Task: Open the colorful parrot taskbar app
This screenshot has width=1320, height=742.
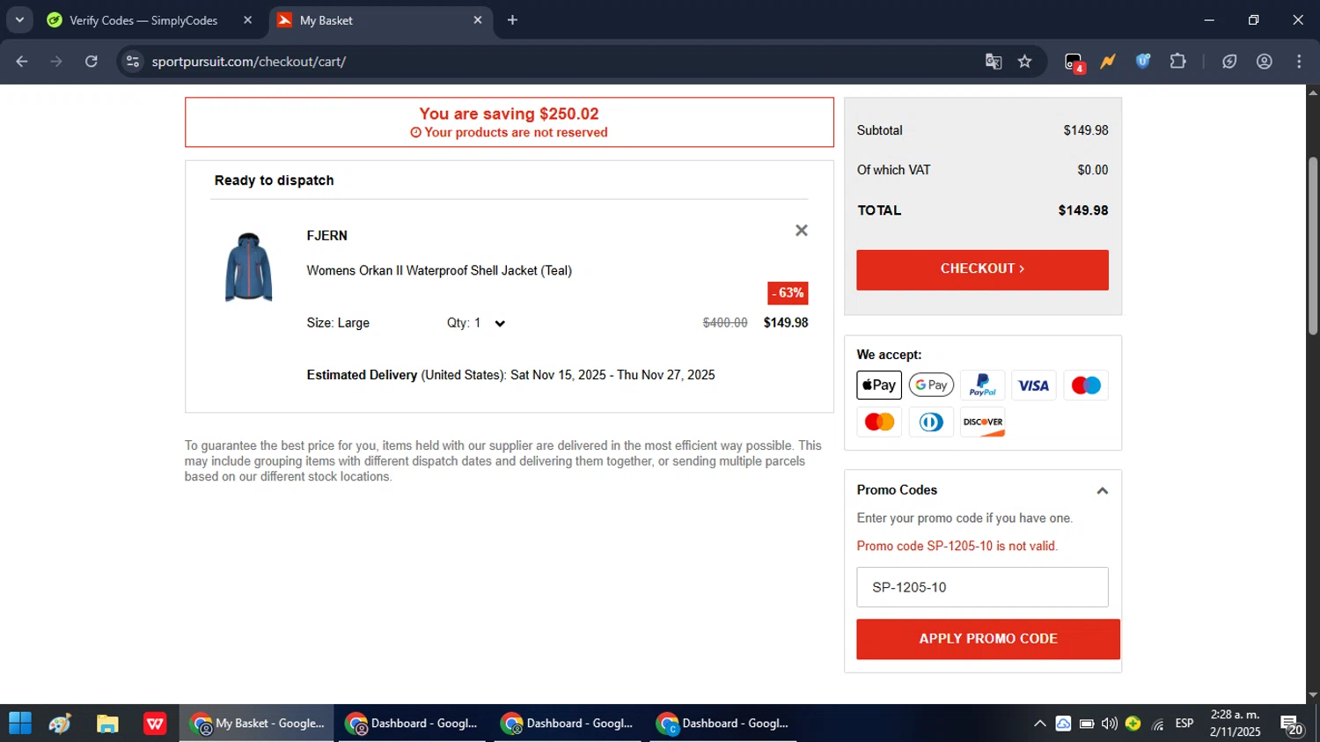Action: point(60,724)
